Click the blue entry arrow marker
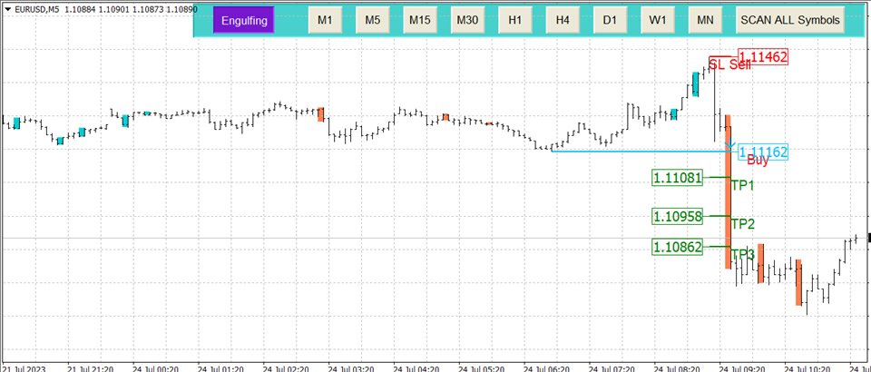 [x=729, y=143]
